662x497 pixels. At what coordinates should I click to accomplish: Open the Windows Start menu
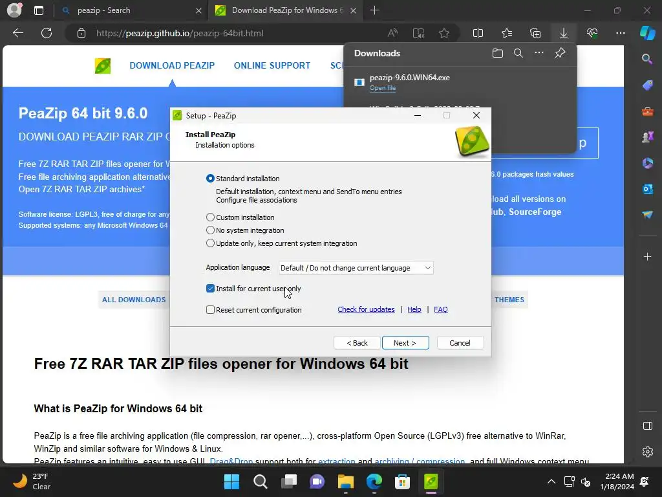coord(231,481)
